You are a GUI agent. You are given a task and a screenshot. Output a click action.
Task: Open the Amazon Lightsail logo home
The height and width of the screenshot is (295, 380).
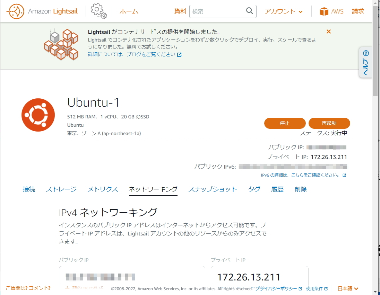[42, 11]
